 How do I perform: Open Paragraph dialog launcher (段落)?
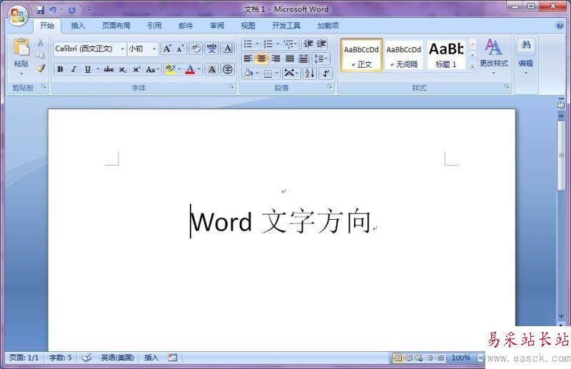[x=330, y=86]
